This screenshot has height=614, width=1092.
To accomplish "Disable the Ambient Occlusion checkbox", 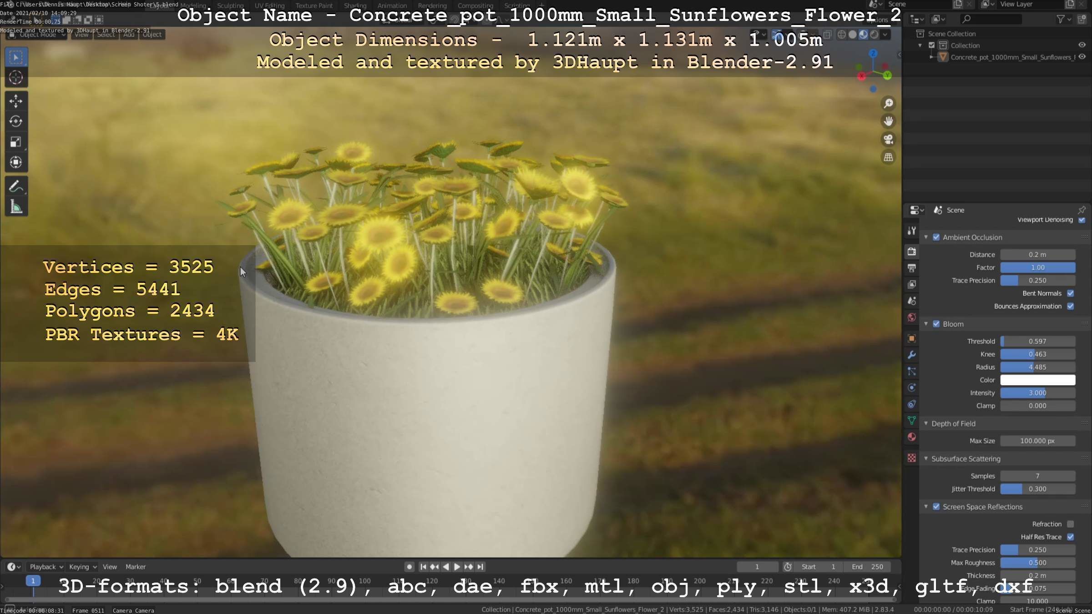I will [x=936, y=237].
